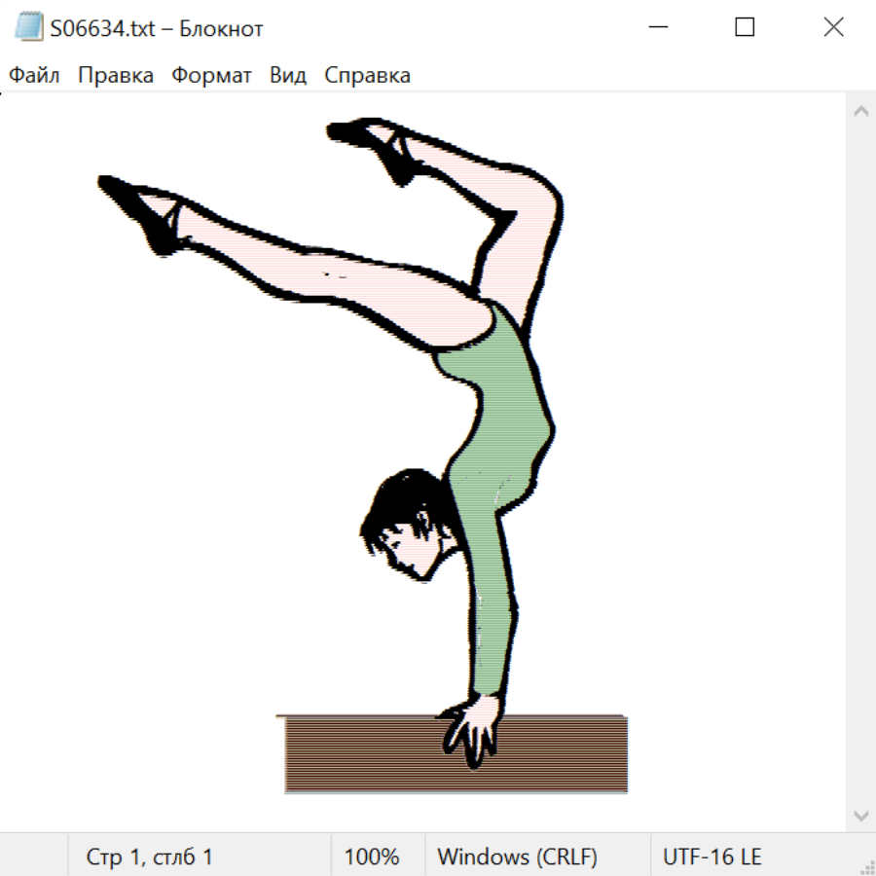Screen dimensions: 876x876
Task: Click the S06634.txt window title text
Action: pos(157,28)
